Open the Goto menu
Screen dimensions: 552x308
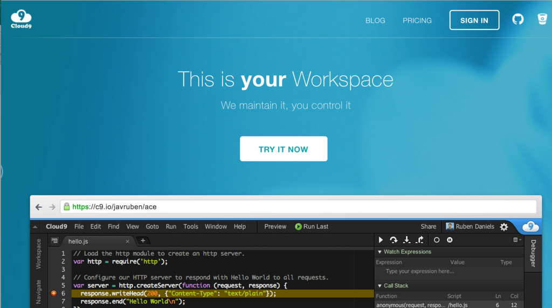[x=152, y=227]
